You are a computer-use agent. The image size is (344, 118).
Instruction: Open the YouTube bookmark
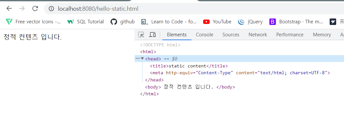pyautogui.click(x=217, y=22)
